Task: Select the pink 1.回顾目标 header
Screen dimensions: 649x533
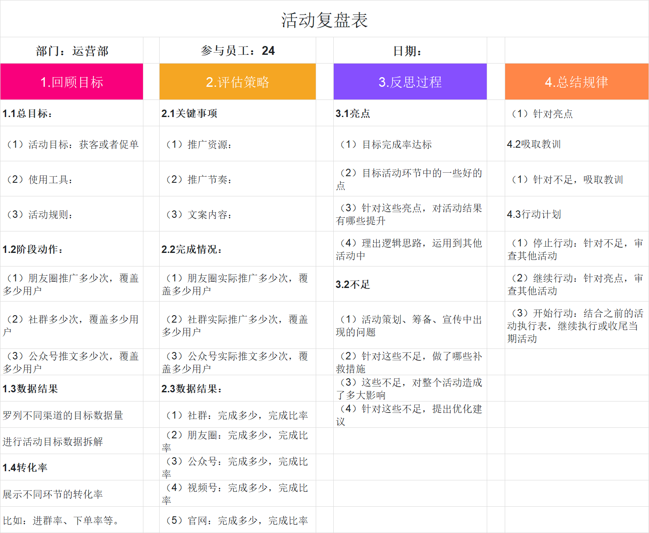Action: 72,82
